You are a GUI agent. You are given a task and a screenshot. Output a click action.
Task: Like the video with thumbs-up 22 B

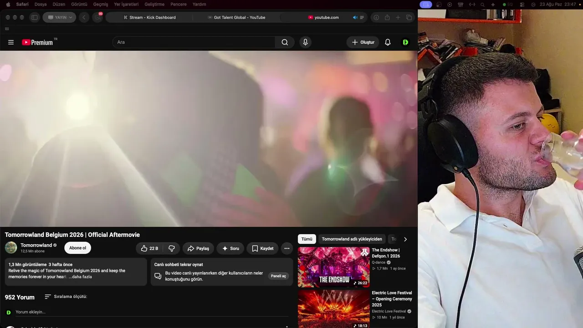[x=149, y=248]
